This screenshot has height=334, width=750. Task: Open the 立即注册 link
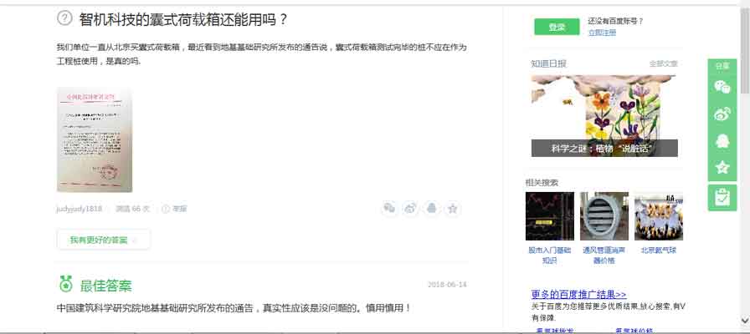coord(602,33)
